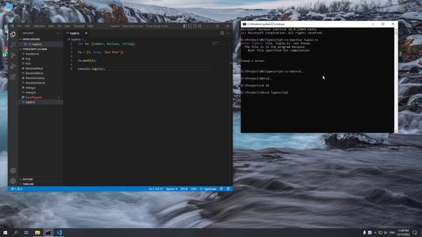
Task: Click the editor minimap preview
Action: (x=216, y=43)
